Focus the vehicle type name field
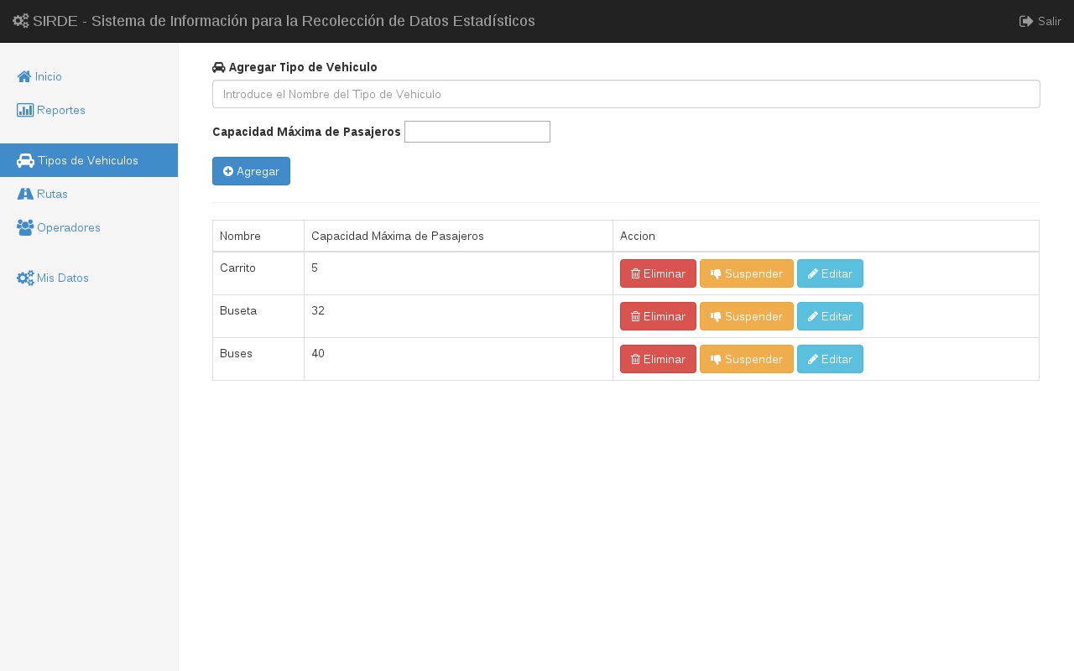The height and width of the screenshot is (671, 1074). coord(626,94)
